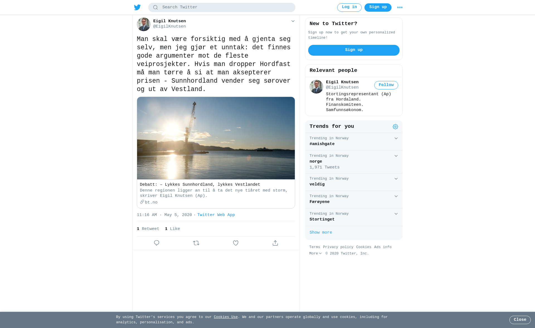
Task: Share the tweet via the share icon
Action: pyautogui.click(x=275, y=243)
